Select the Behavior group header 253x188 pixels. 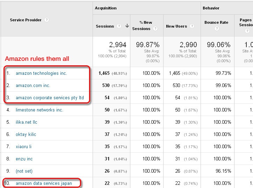coord(211,8)
